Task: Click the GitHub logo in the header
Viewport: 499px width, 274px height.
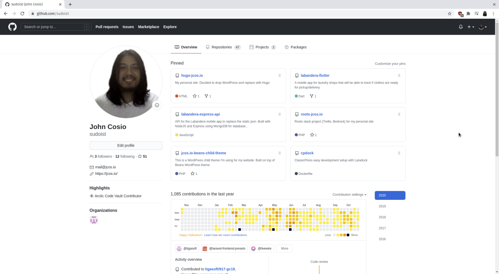Action: [x=12, y=27]
